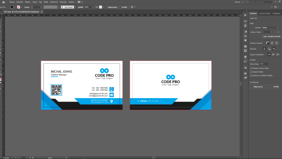
Task: Click the smart guides icon in Kılavuzlar
Action: click(274, 49)
